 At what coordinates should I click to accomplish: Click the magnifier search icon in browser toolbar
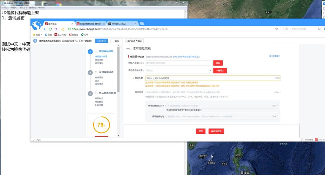(x=319, y=29)
